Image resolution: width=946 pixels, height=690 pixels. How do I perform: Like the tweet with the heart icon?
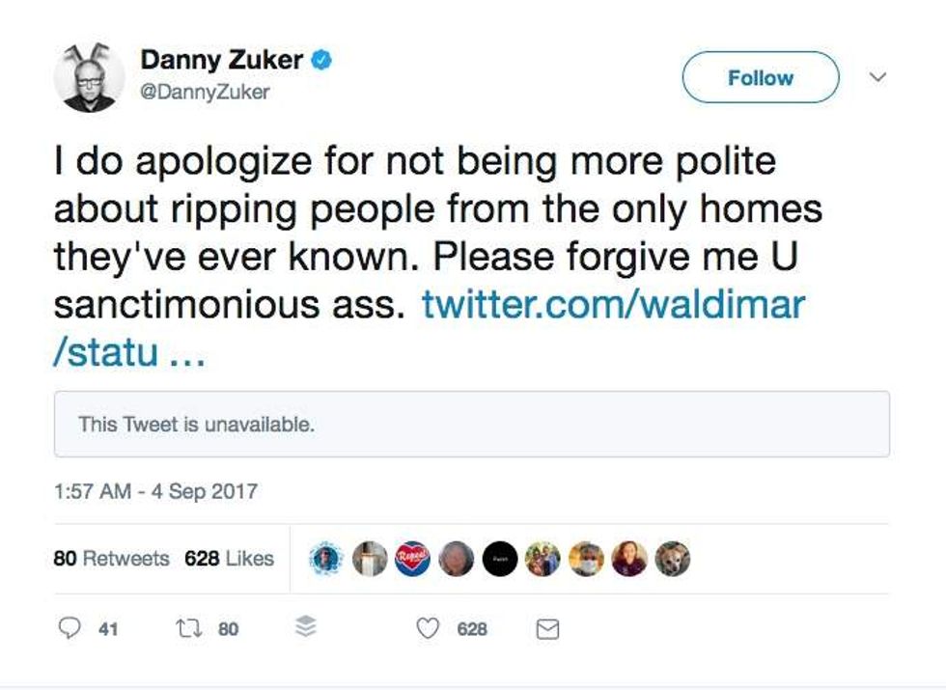click(x=428, y=629)
